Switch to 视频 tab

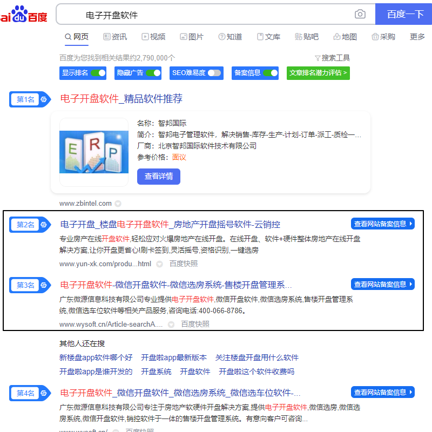pyautogui.click(x=153, y=37)
